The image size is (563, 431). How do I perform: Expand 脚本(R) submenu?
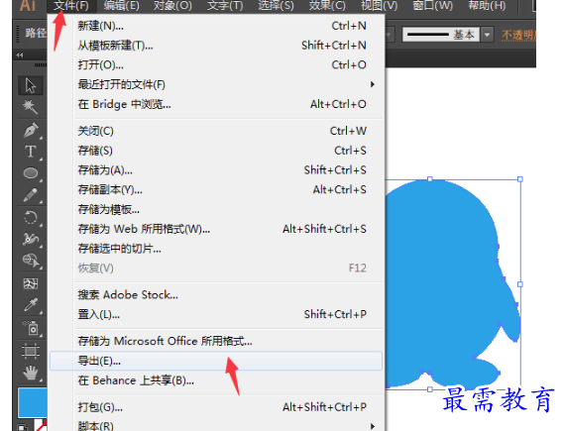tap(216, 426)
